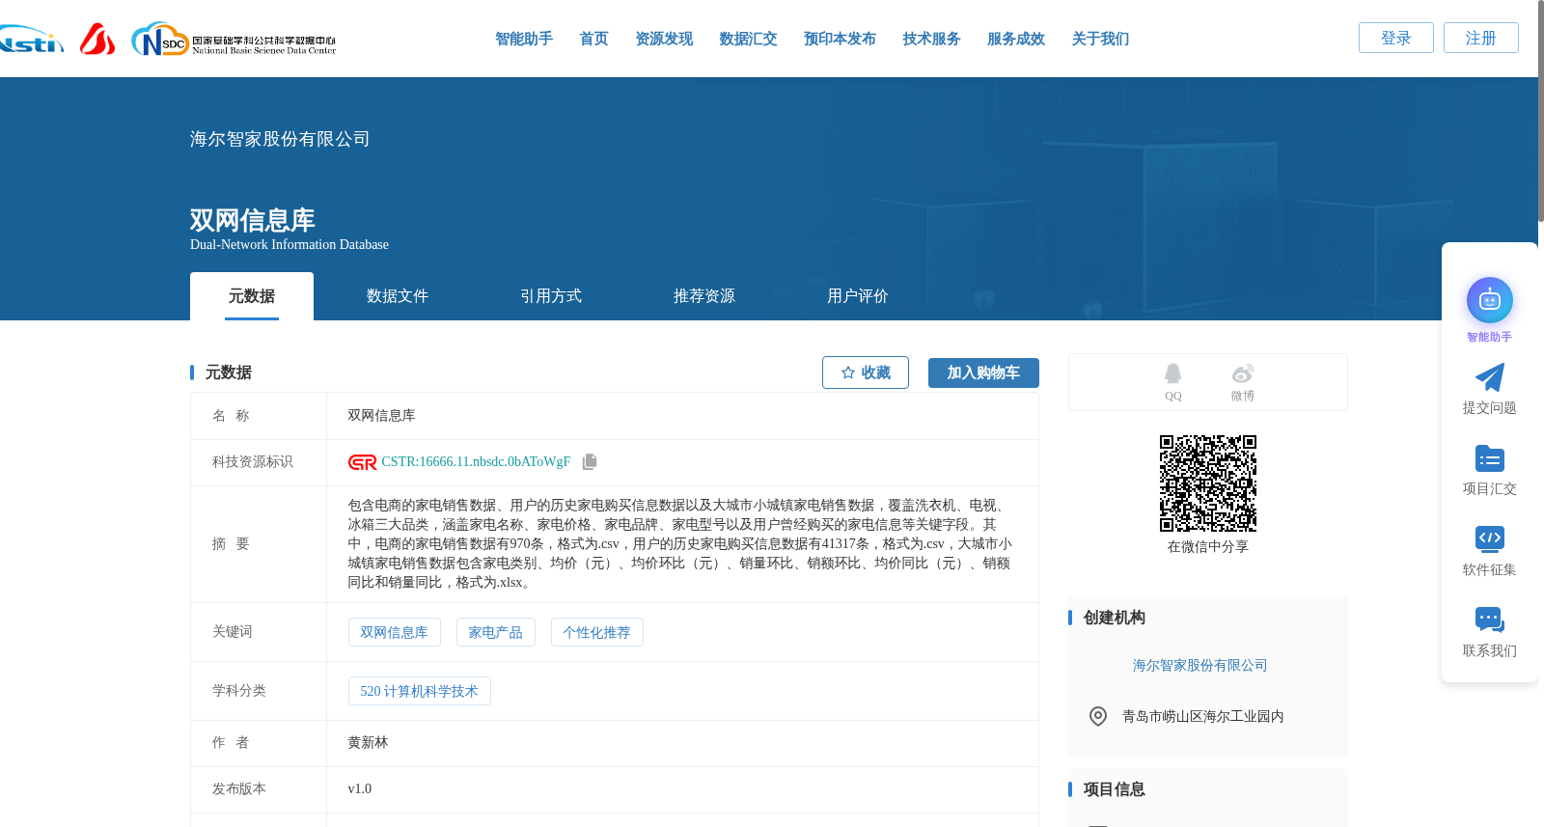Switch to the 数据文件 tab
Screen dimensions: 1544x827
point(398,296)
